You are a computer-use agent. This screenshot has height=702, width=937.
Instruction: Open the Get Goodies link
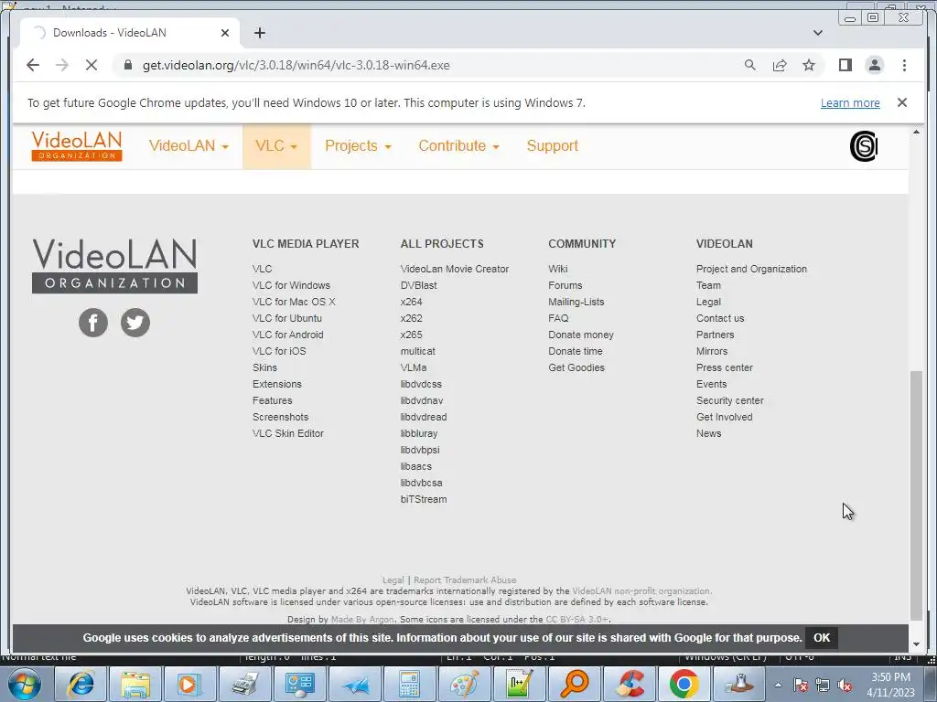576,367
